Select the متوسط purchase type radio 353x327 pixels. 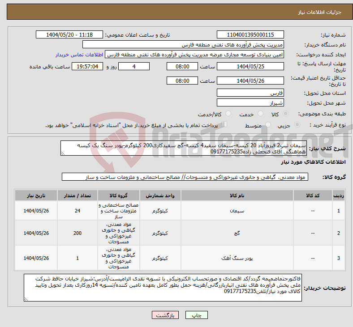coord(268,125)
